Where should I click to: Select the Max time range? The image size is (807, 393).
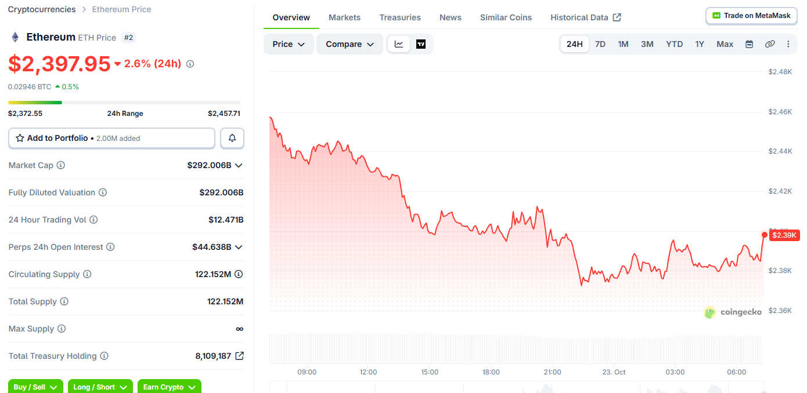point(725,44)
